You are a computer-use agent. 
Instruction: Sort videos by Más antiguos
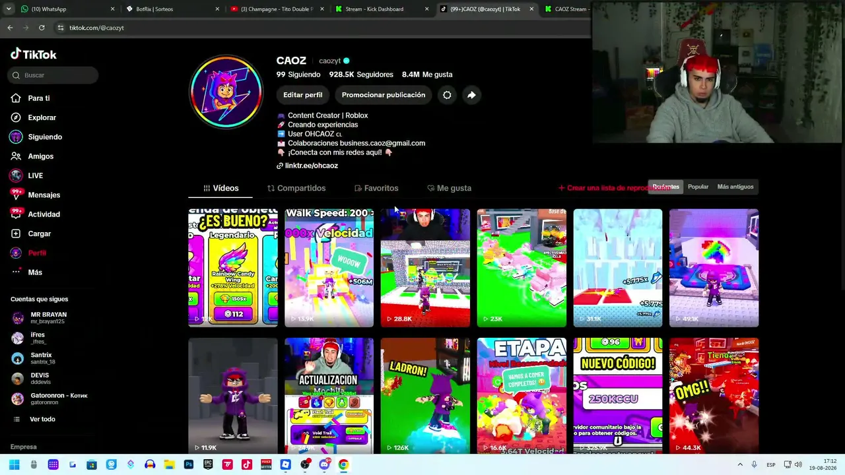tap(735, 187)
